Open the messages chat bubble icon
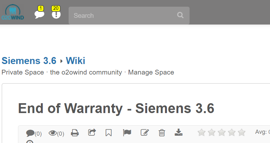Screen dimensions: 270x143 pos(39,14)
